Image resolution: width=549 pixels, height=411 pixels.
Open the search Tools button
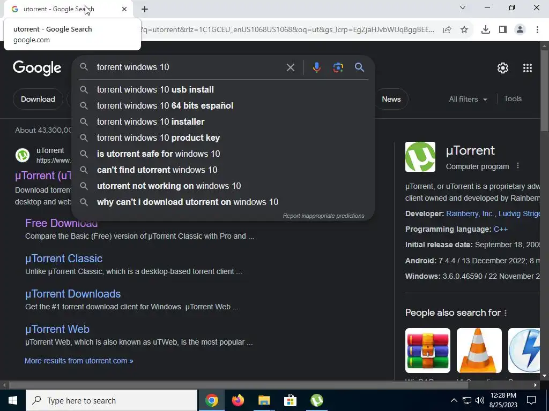(x=513, y=99)
